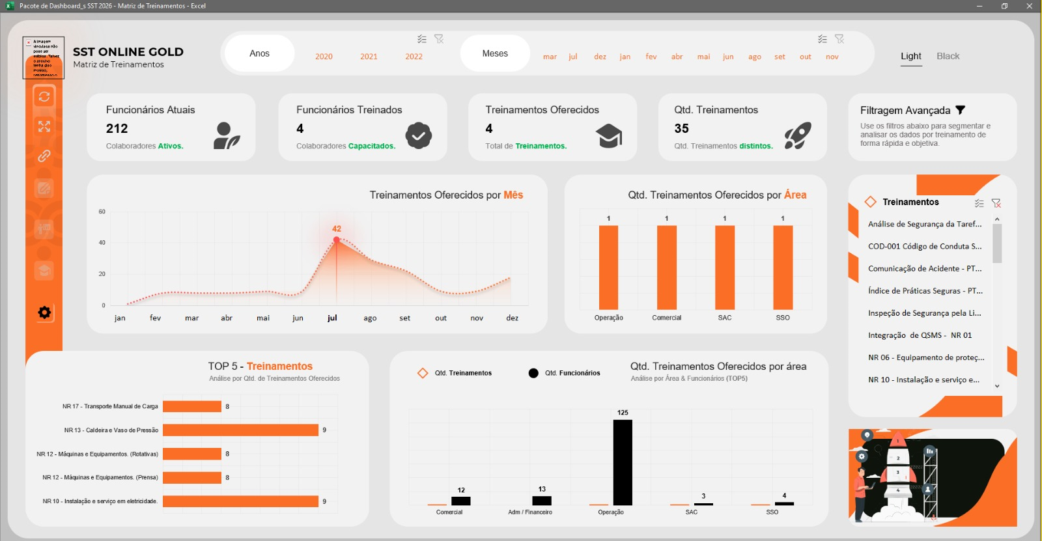Toggle multi-select on the Anos slicer
This screenshot has height=541, width=1042.
pos(422,39)
